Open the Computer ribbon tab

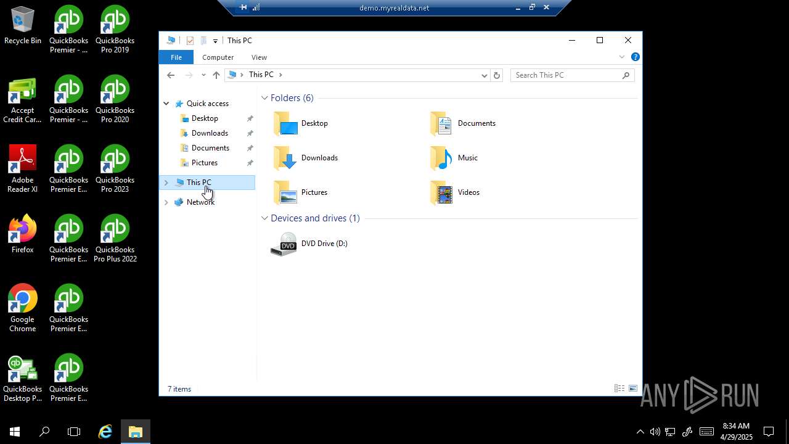(218, 57)
